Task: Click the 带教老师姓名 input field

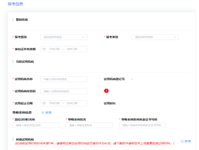Action: pos(89,125)
